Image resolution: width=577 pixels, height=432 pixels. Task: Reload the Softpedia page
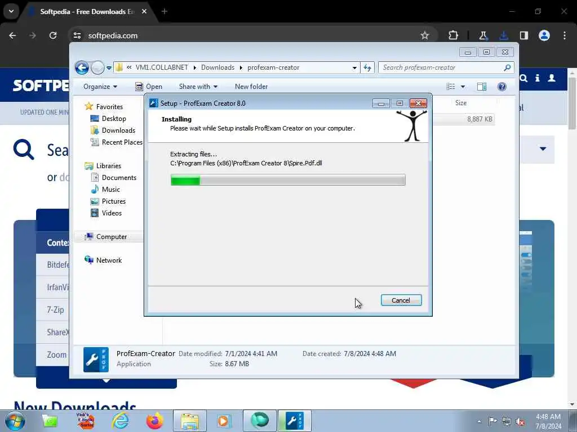(x=53, y=35)
